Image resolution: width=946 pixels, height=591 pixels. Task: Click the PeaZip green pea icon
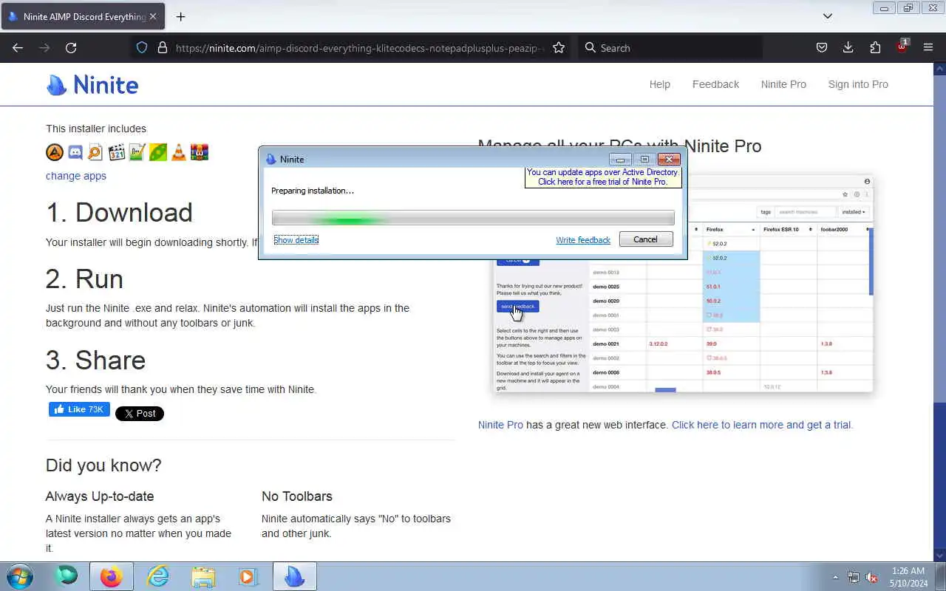coord(157,152)
